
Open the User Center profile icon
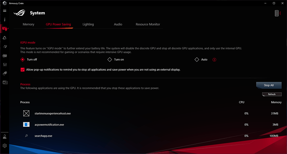(x=5, y=136)
